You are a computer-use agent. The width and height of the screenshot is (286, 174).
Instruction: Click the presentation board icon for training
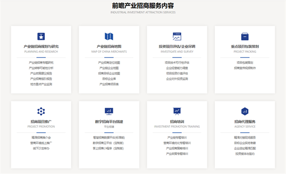(177, 111)
